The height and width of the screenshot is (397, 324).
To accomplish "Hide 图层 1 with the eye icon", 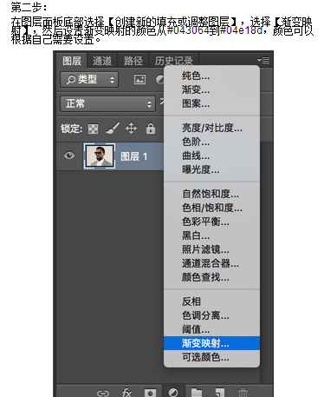I will (x=69, y=155).
